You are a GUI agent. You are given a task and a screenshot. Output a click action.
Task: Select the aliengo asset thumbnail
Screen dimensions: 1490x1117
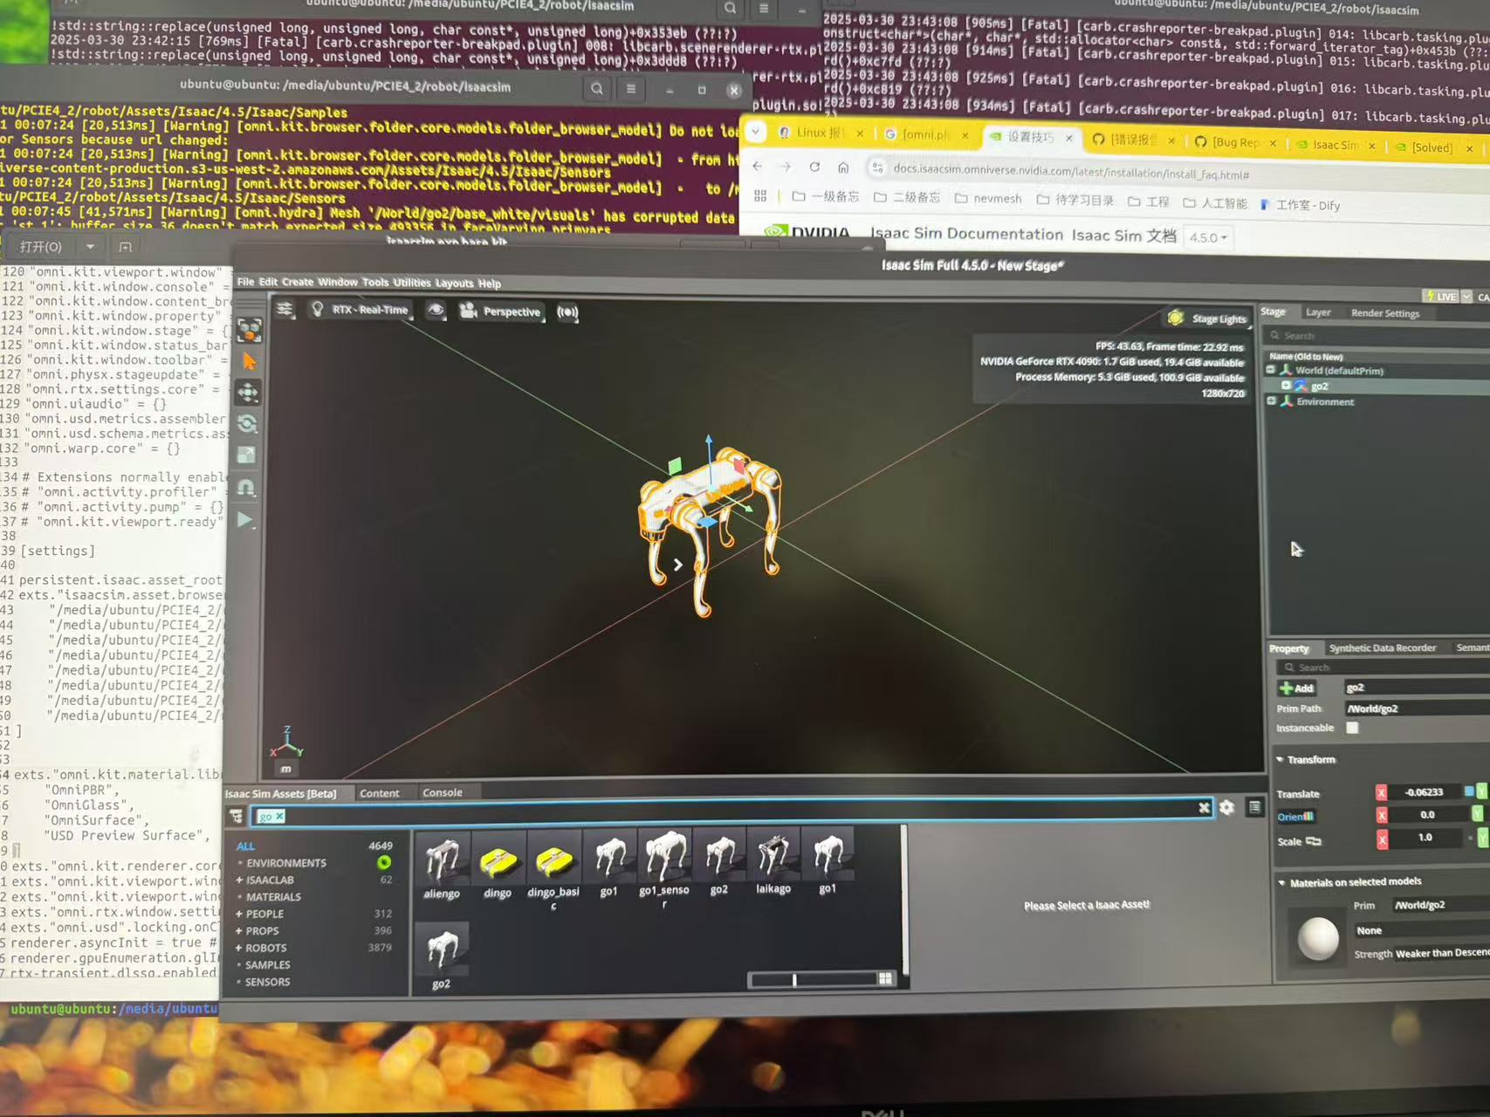[x=442, y=860]
